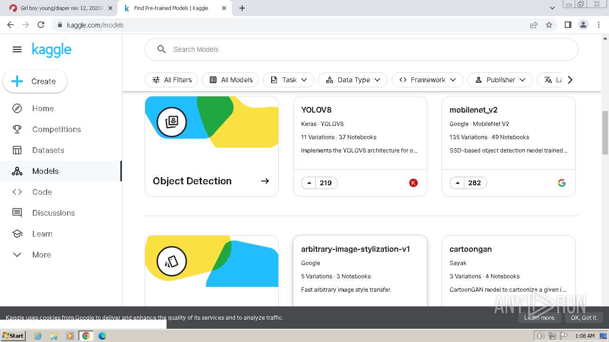This screenshot has width=609, height=342.
Task: Open the Object Detection category arrow
Action: [265, 181]
